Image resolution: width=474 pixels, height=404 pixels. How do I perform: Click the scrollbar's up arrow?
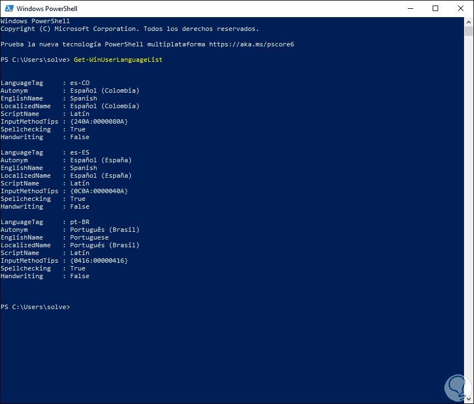(x=468, y=22)
